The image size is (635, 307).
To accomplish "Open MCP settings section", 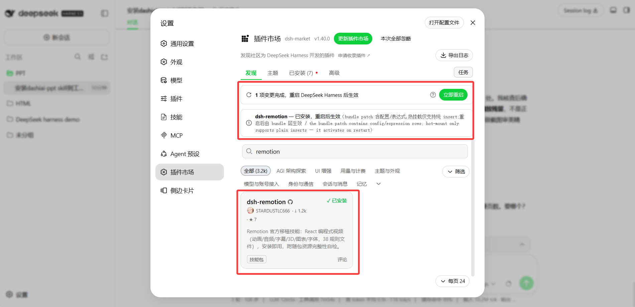I will tap(189, 136).
